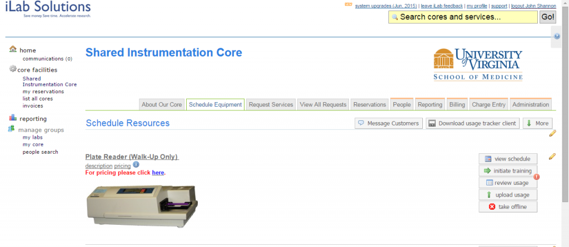Click the reporting bar chart icon
569x247 pixels.
13,118
